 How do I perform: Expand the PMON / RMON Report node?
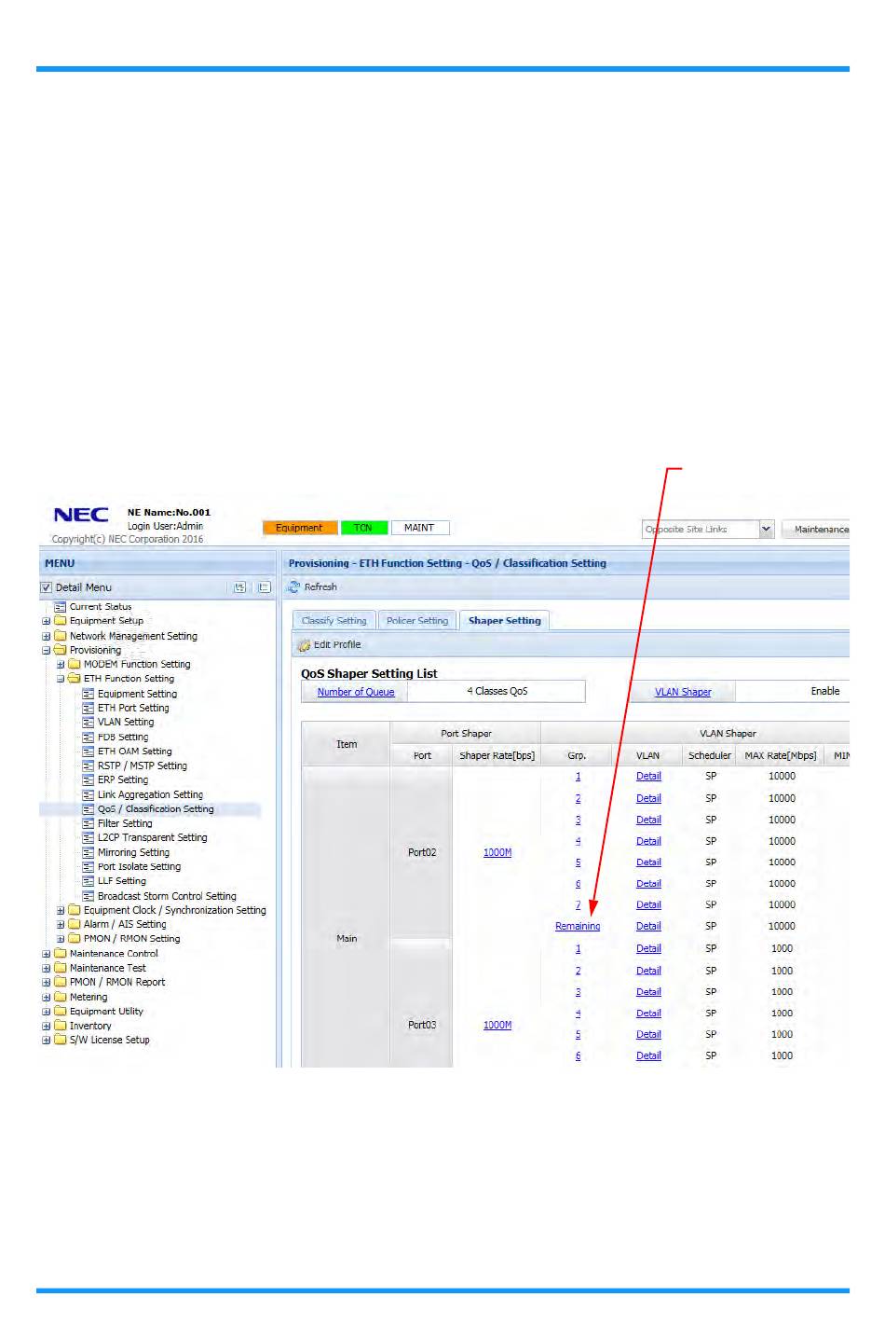coord(47,983)
